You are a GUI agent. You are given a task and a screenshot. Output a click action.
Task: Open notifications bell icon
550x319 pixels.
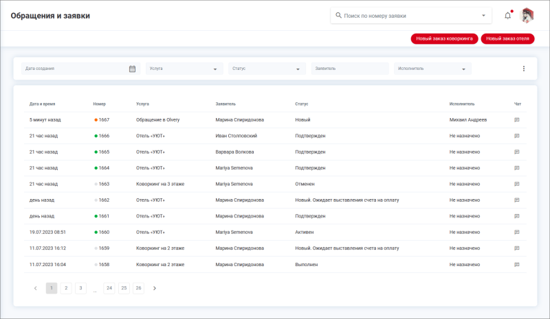(x=507, y=16)
